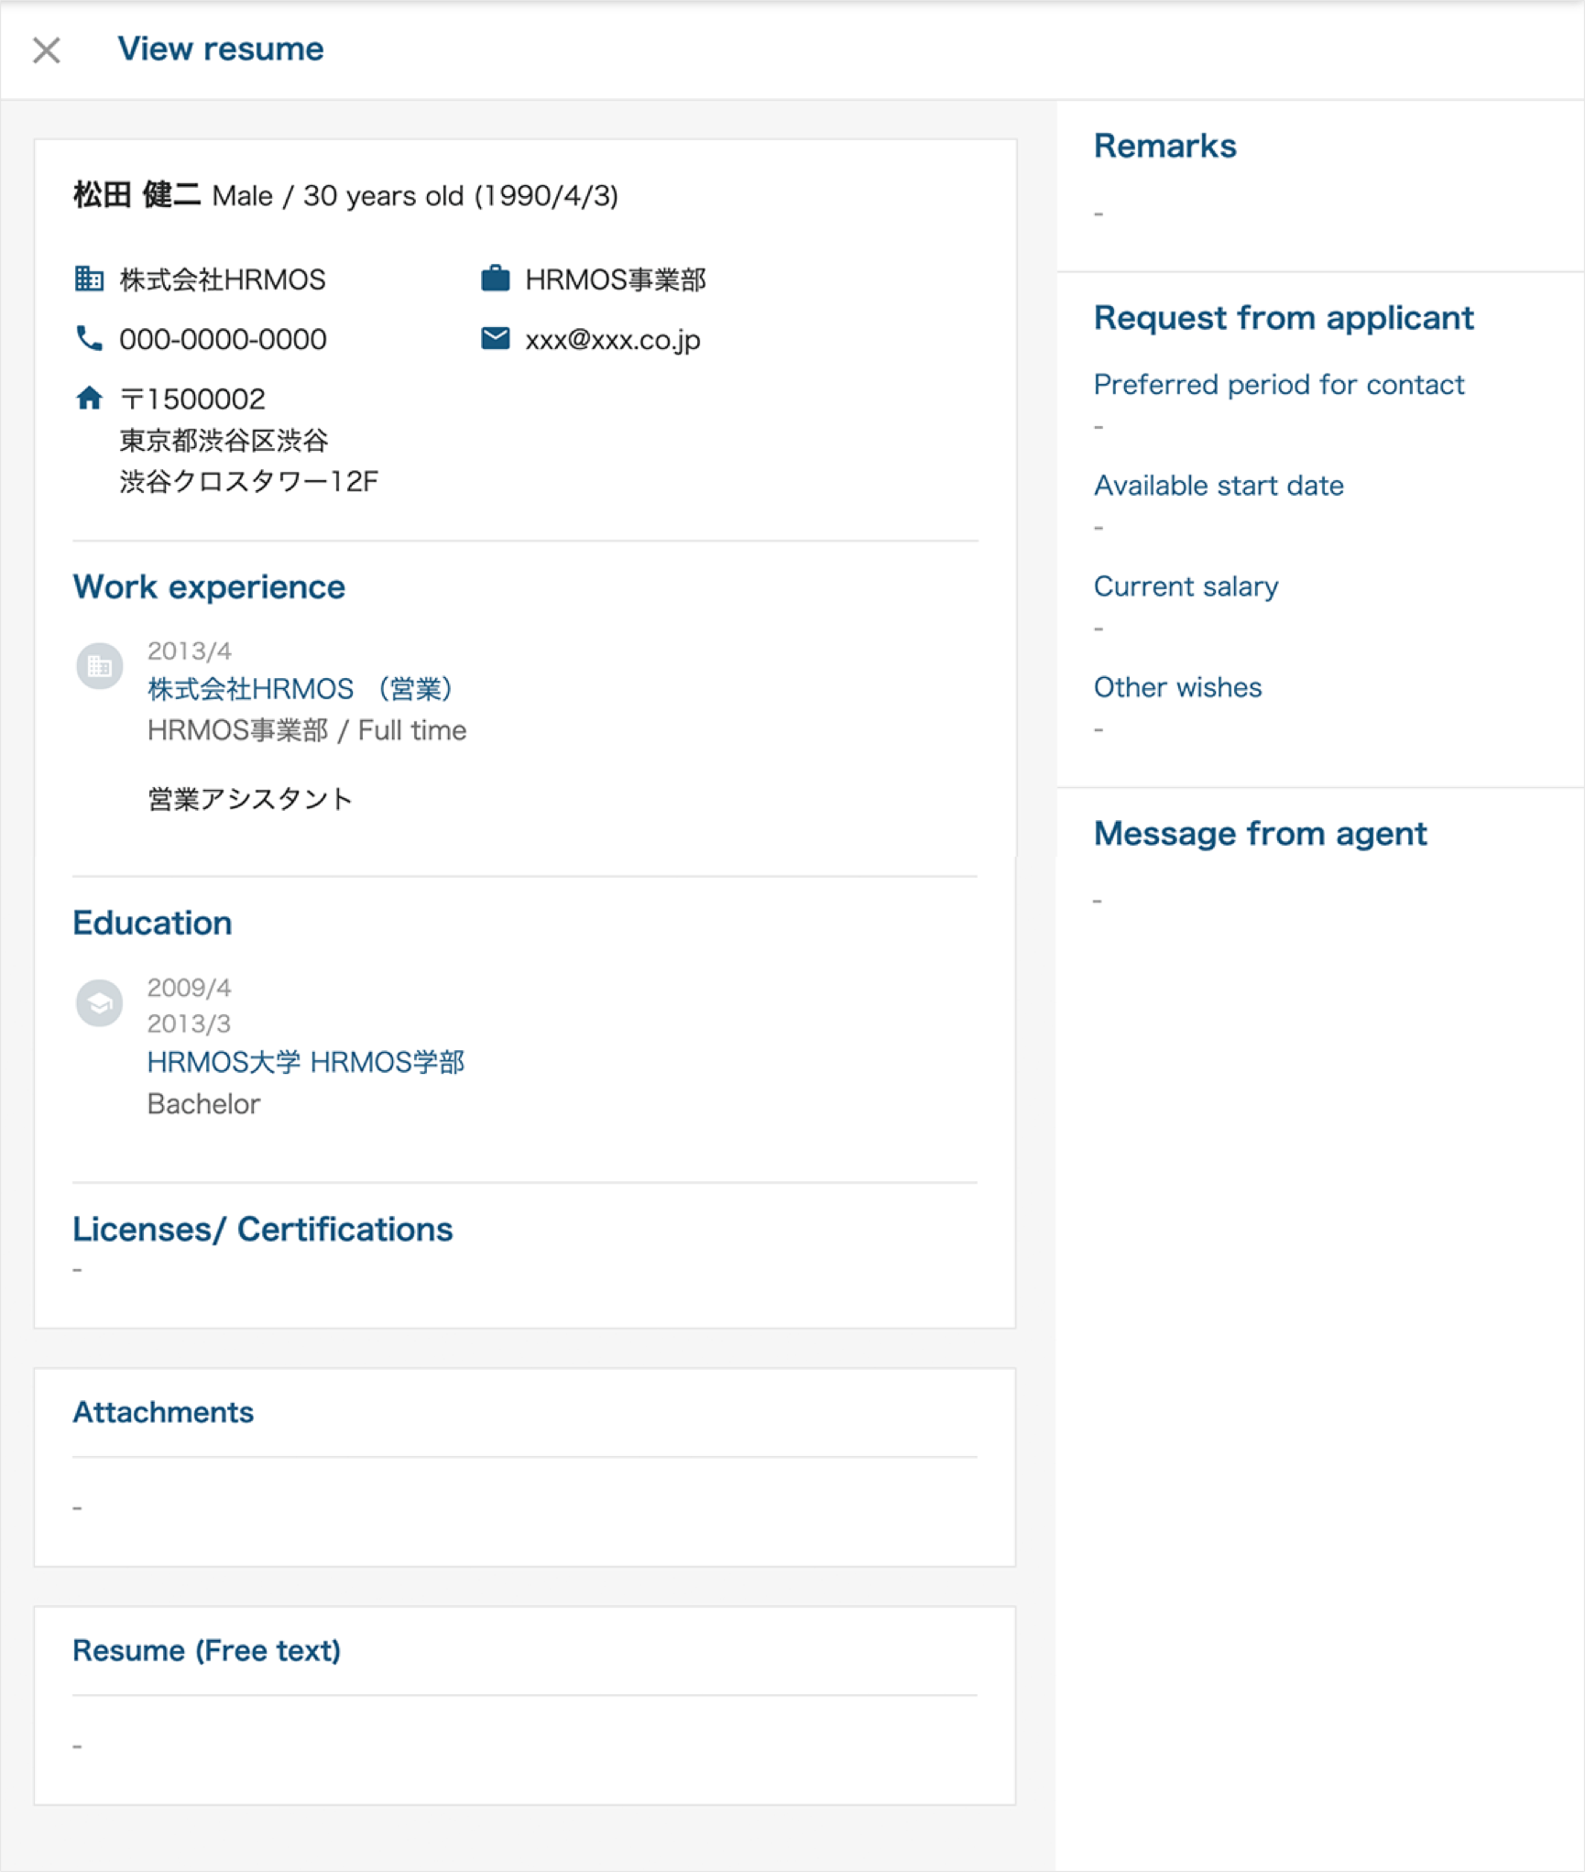This screenshot has width=1585, height=1872.
Task: Click the home address icon
Action: [89, 399]
